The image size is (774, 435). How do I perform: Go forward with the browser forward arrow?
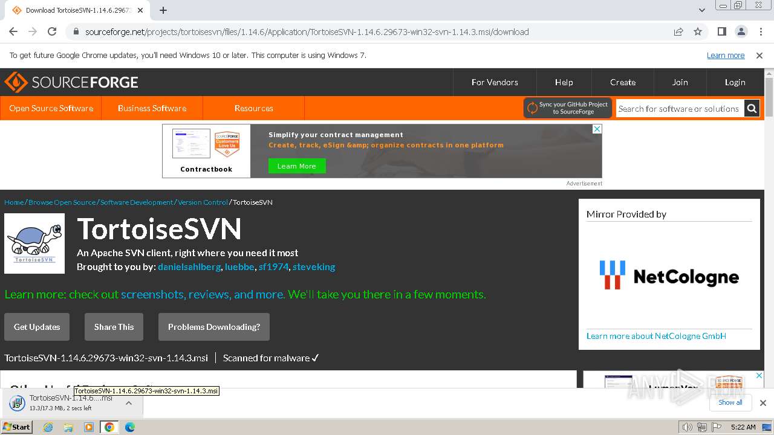pos(33,31)
